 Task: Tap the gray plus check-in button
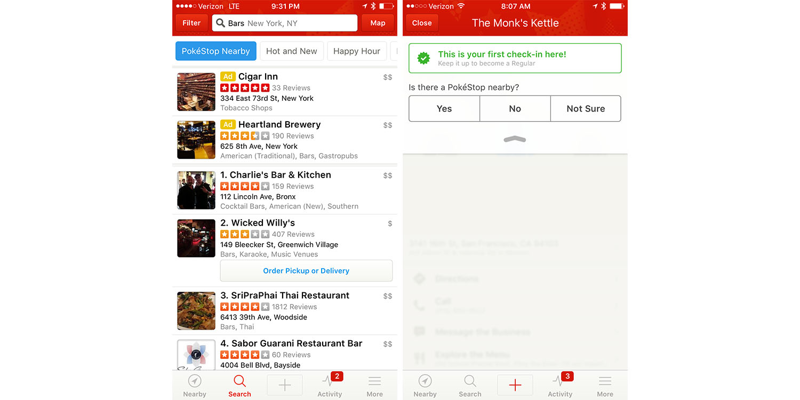285,385
